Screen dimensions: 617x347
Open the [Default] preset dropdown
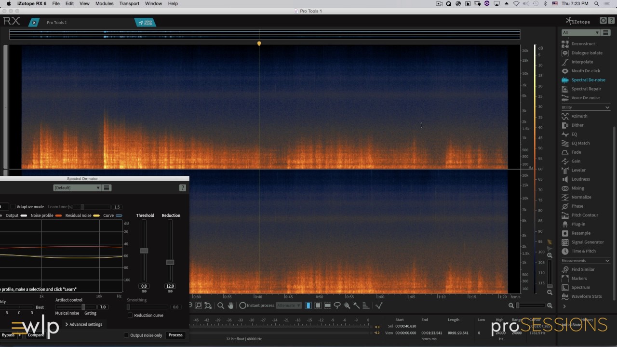(77, 188)
